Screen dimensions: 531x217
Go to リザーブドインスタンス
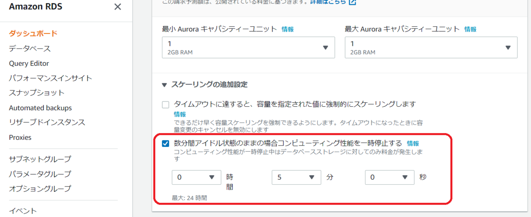(x=47, y=122)
